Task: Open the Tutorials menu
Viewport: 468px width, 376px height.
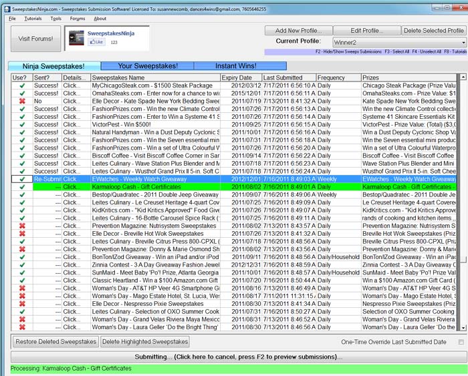Action: 33,19
